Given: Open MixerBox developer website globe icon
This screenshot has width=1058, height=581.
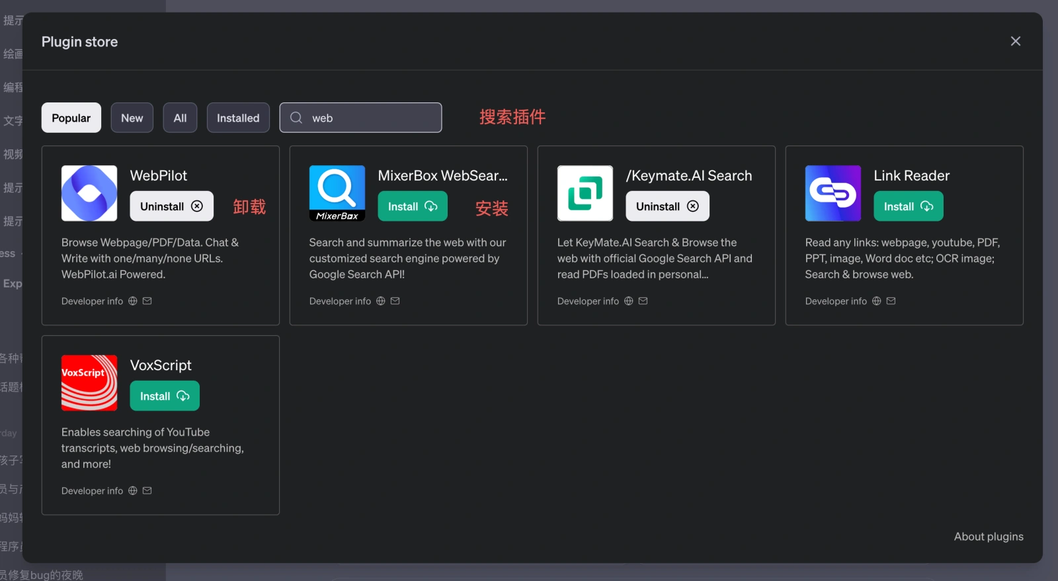Looking at the screenshot, I should tap(381, 301).
